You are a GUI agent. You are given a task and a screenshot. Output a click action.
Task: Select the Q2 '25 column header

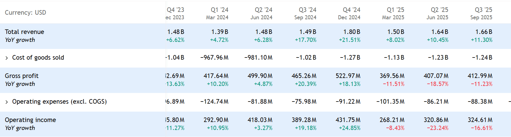click(438, 13)
